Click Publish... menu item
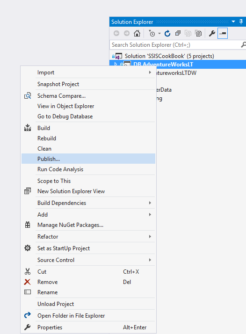 [x=88, y=159]
